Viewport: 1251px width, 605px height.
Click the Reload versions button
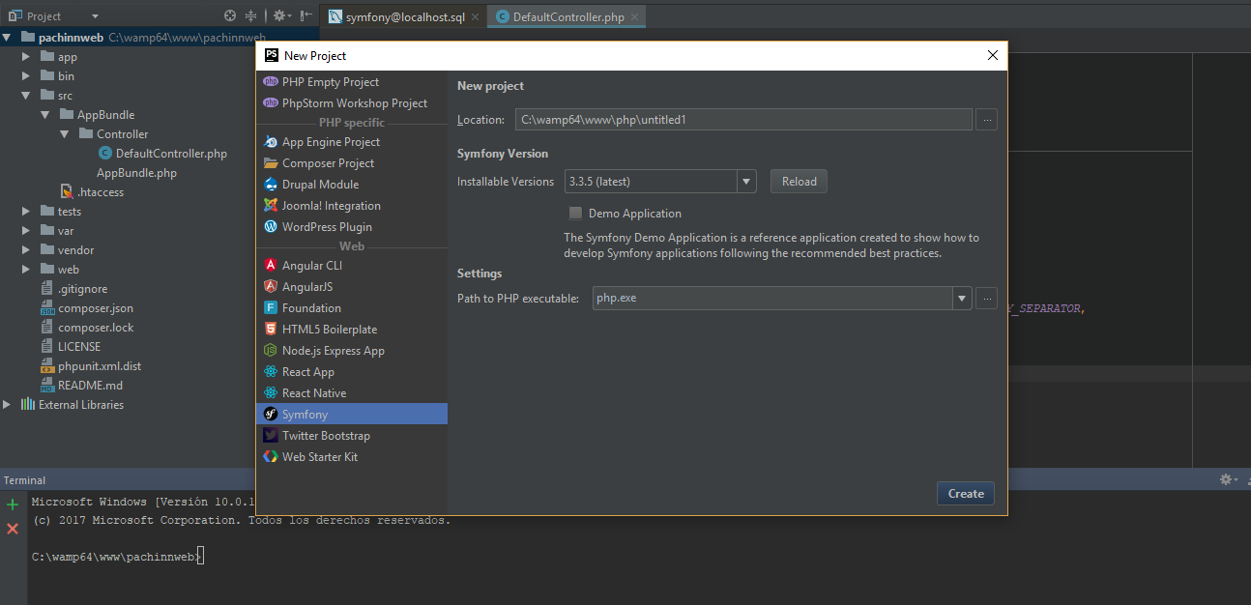[x=799, y=182]
